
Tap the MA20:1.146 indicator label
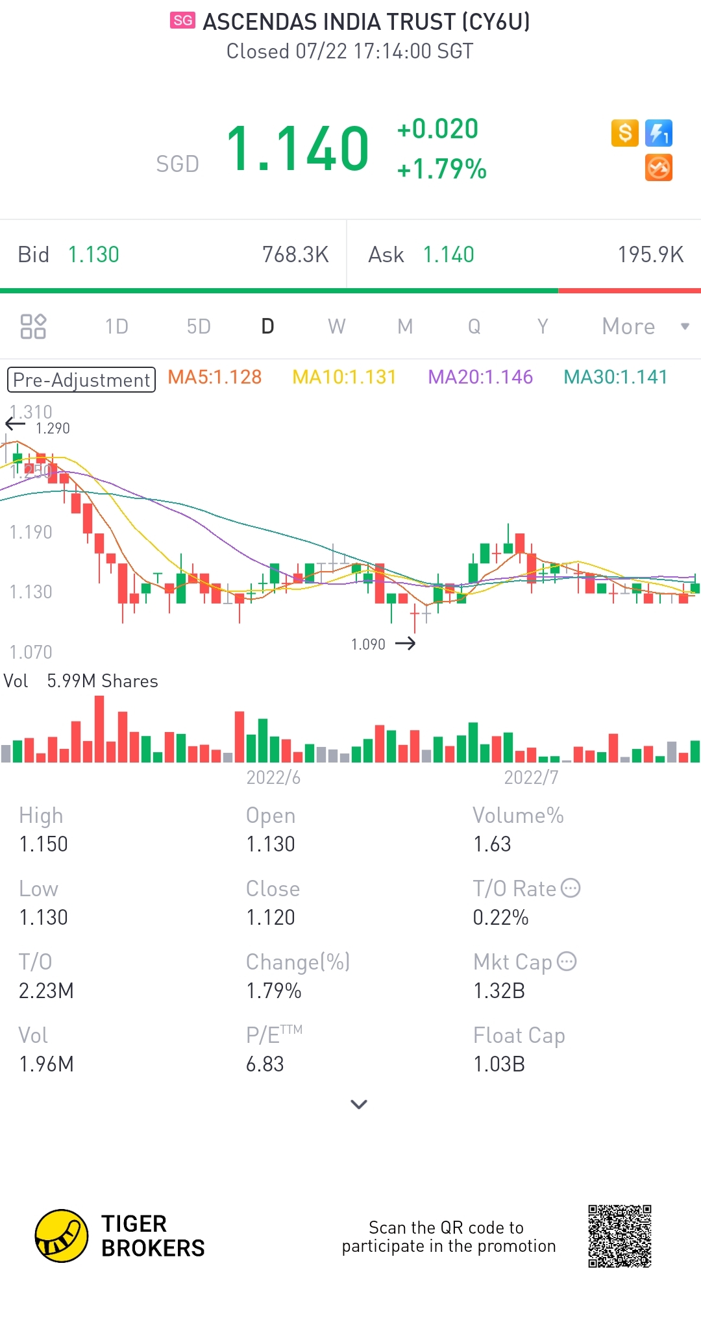pyautogui.click(x=480, y=377)
